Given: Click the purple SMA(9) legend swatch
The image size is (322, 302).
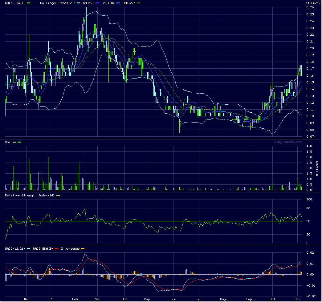Looking at the screenshot, I should point(97,3).
